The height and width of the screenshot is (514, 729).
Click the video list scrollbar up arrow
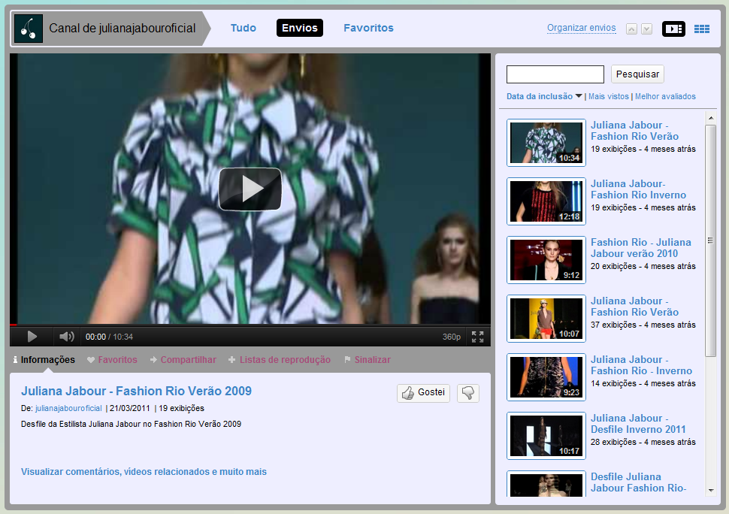711,118
